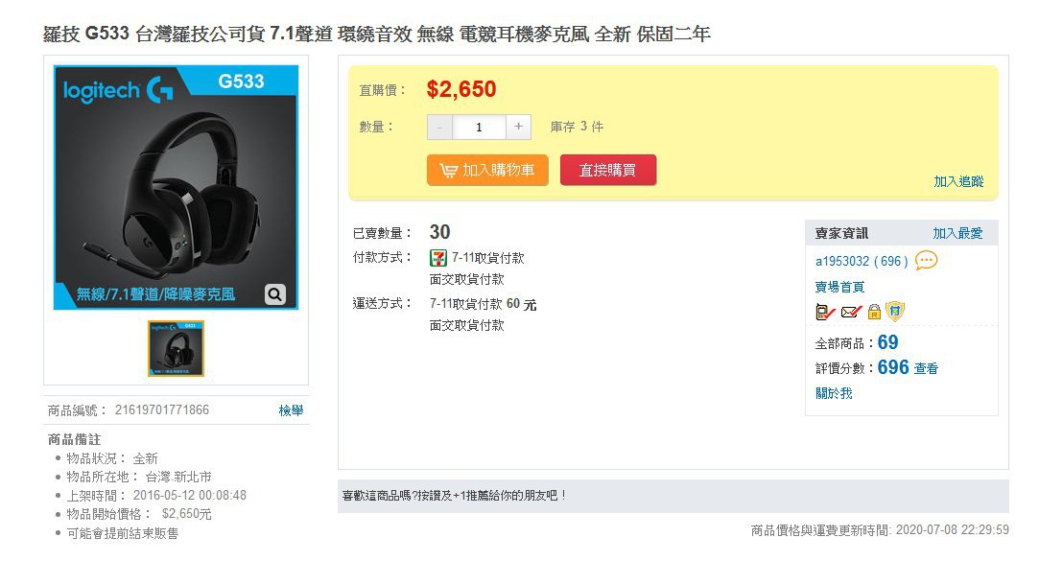This screenshot has width=1039, height=561.
Task: Click the seller chat bubble icon
Action: (x=926, y=261)
